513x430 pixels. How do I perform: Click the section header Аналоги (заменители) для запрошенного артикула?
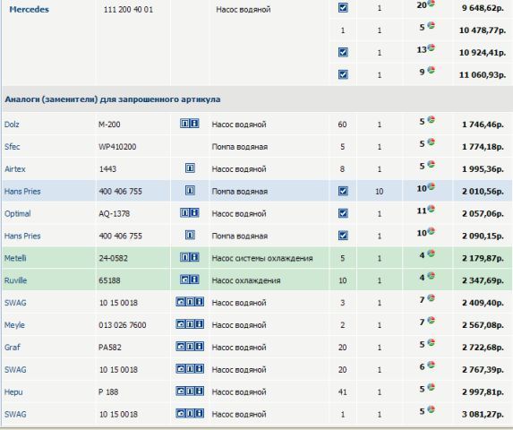(113, 99)
